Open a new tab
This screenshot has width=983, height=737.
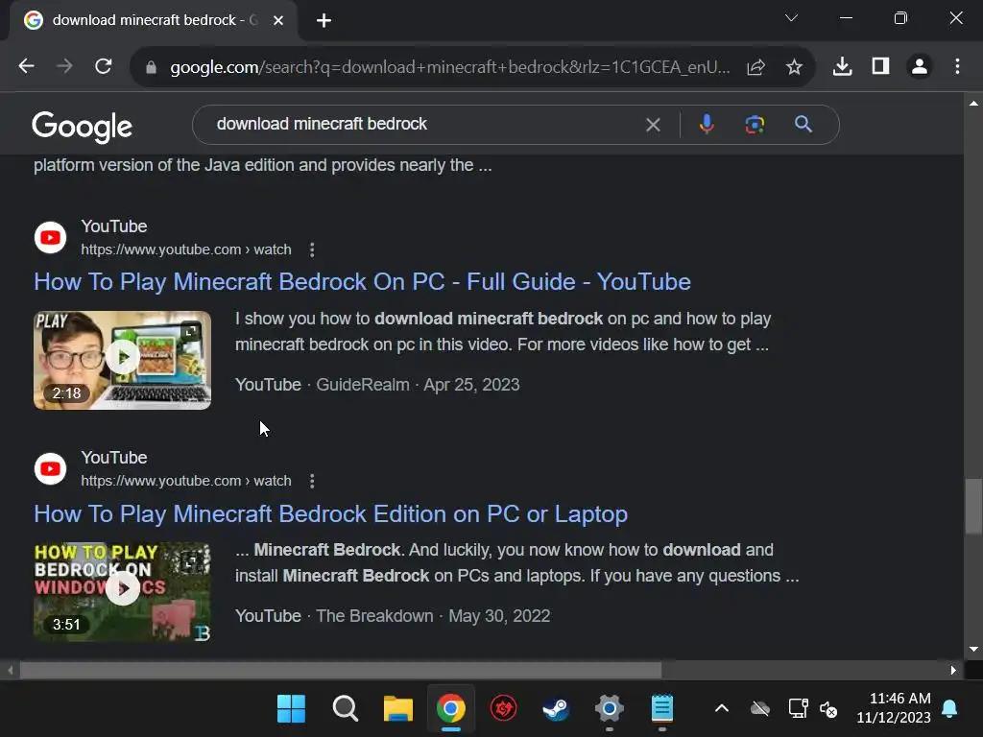pyautogui.click(x=324, y=21)
